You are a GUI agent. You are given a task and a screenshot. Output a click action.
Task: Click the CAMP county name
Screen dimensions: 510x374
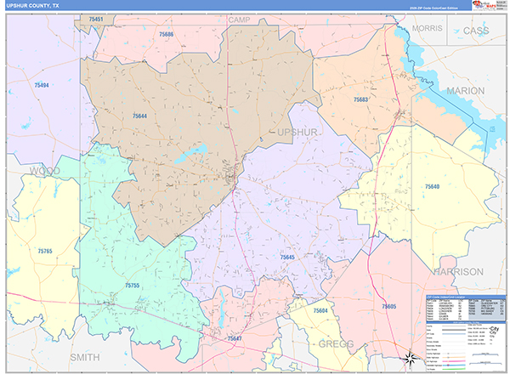coord(239,20)
